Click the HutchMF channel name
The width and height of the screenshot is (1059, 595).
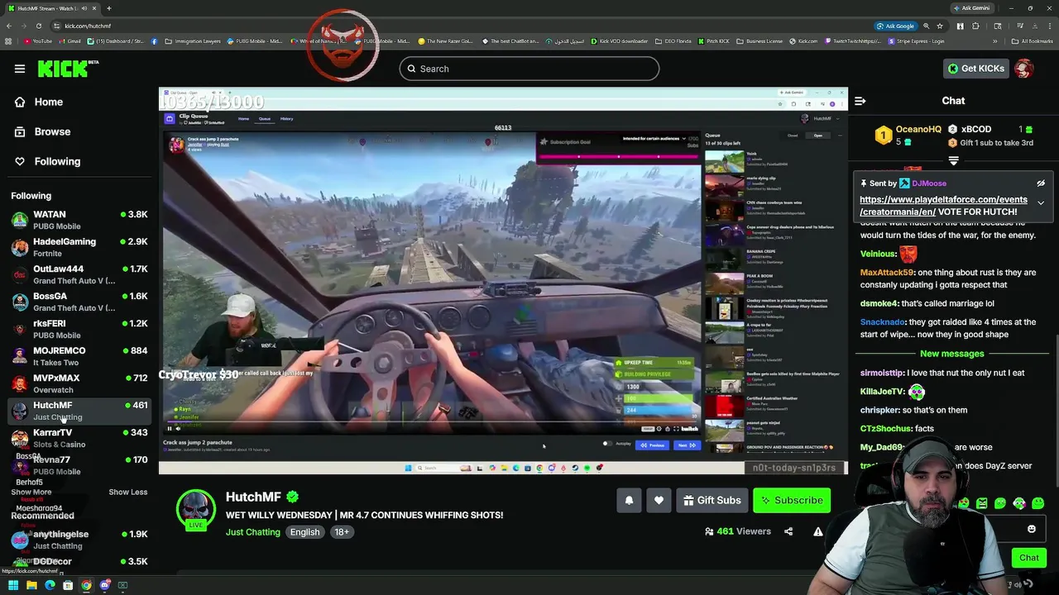point(253,497)
